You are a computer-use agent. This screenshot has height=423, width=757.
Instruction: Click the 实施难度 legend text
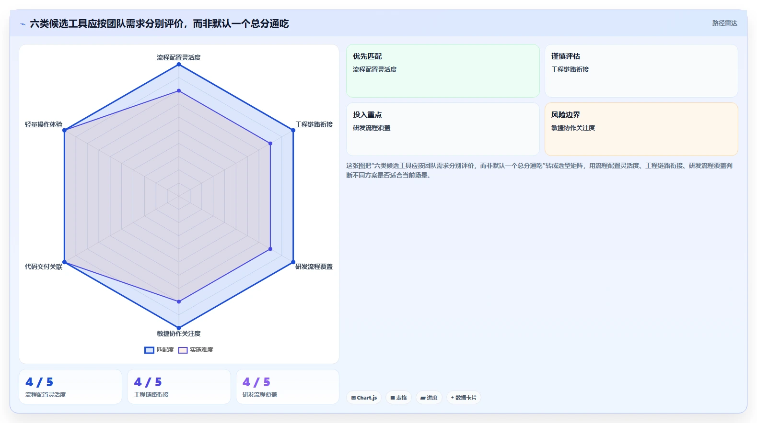tap(201, 350)
